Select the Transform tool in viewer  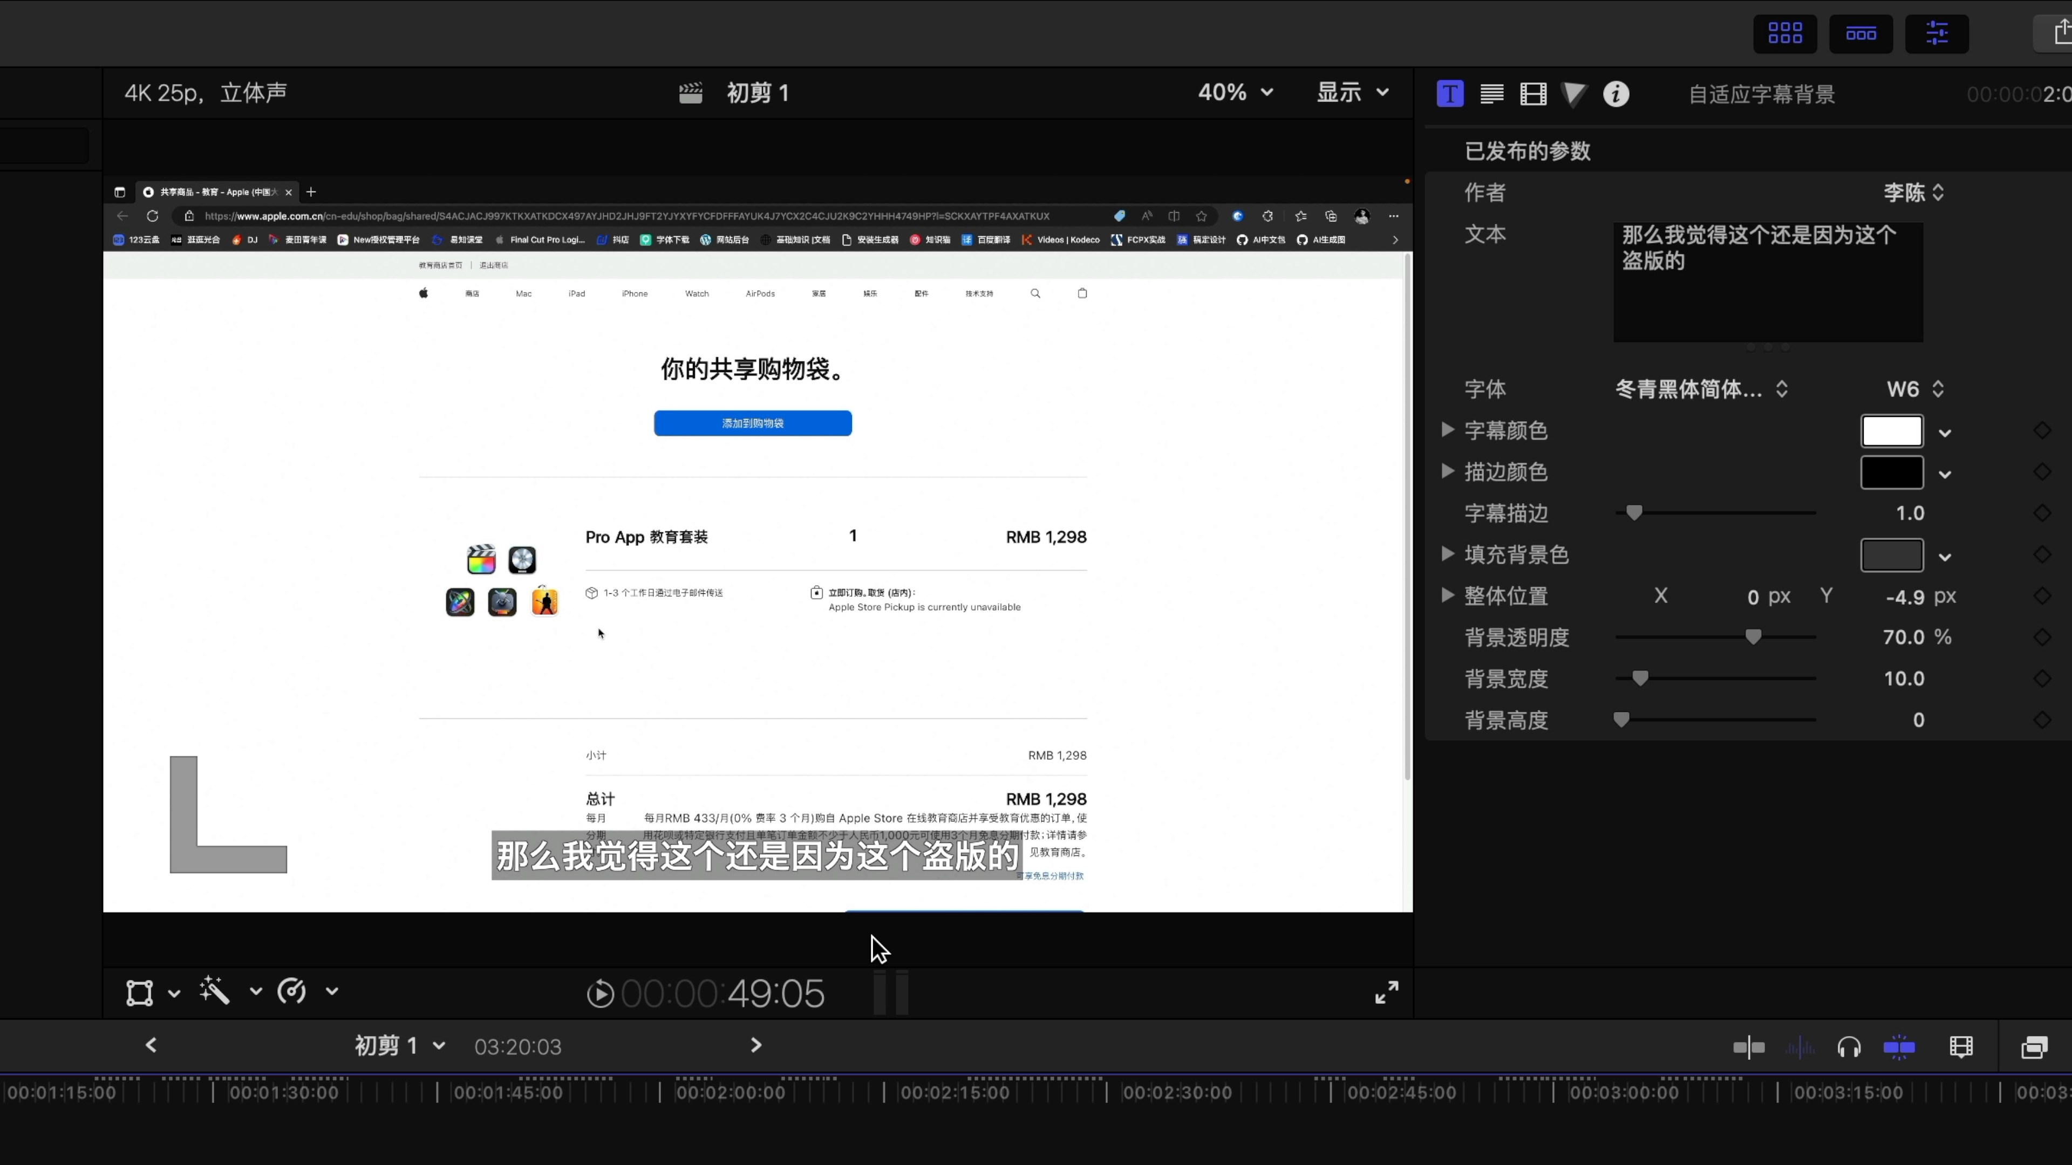point(139,993)
